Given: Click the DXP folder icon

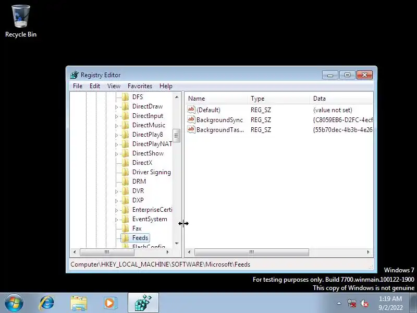Looking at the screenshot, I should [125, 200].
